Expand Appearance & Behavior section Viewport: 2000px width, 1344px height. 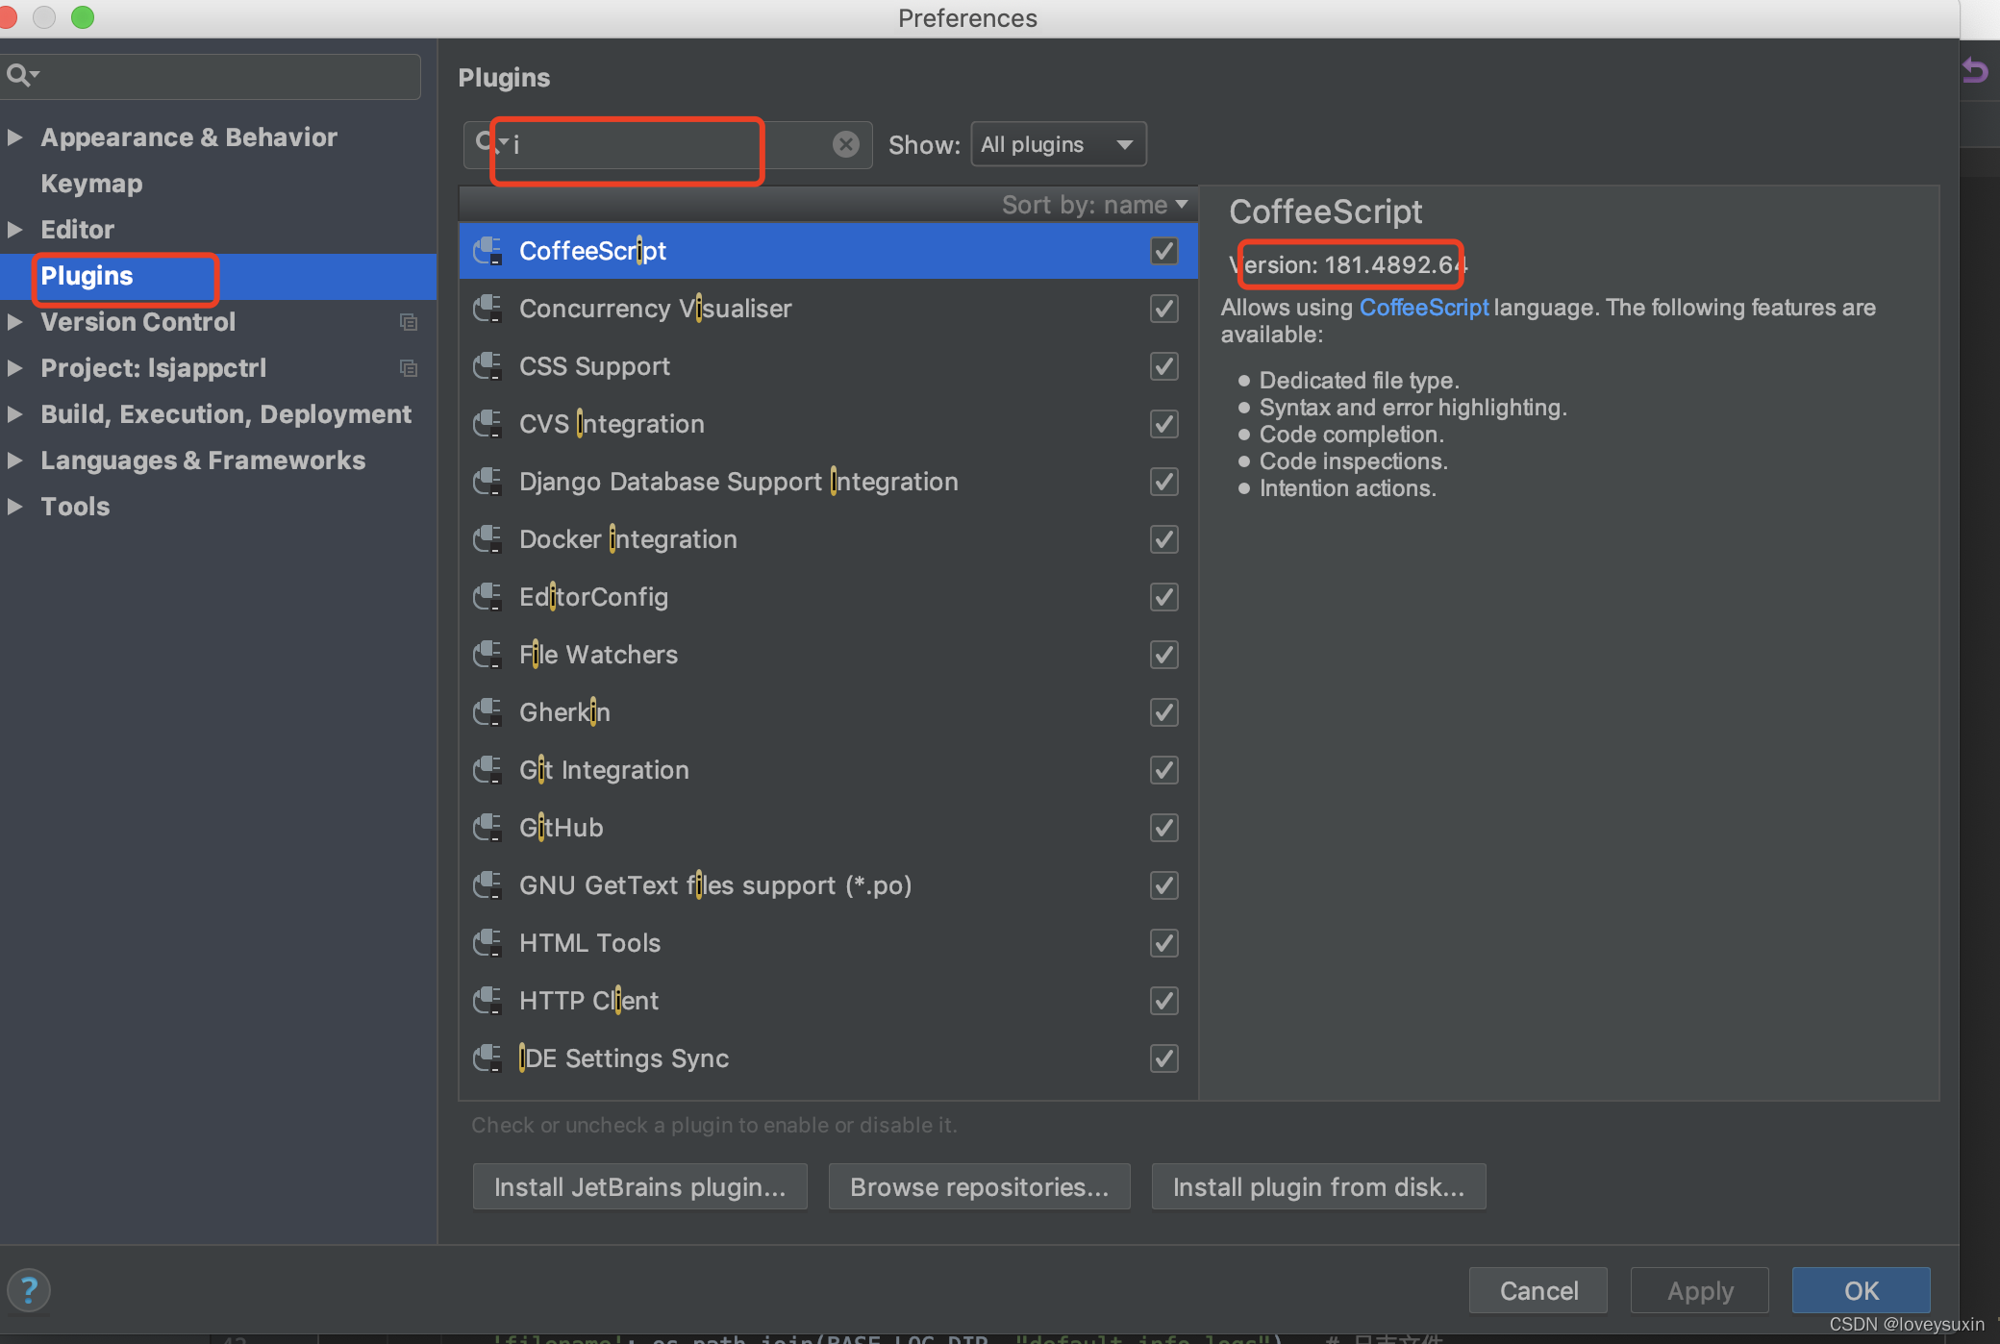tap(15, 137)
